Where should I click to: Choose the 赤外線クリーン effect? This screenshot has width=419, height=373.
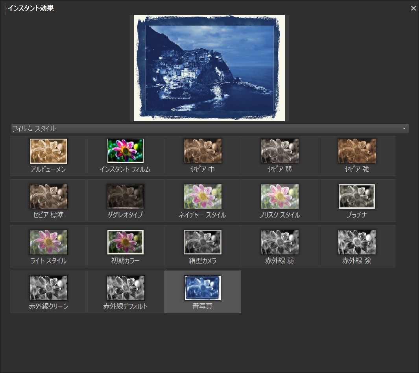pos(48,292)
